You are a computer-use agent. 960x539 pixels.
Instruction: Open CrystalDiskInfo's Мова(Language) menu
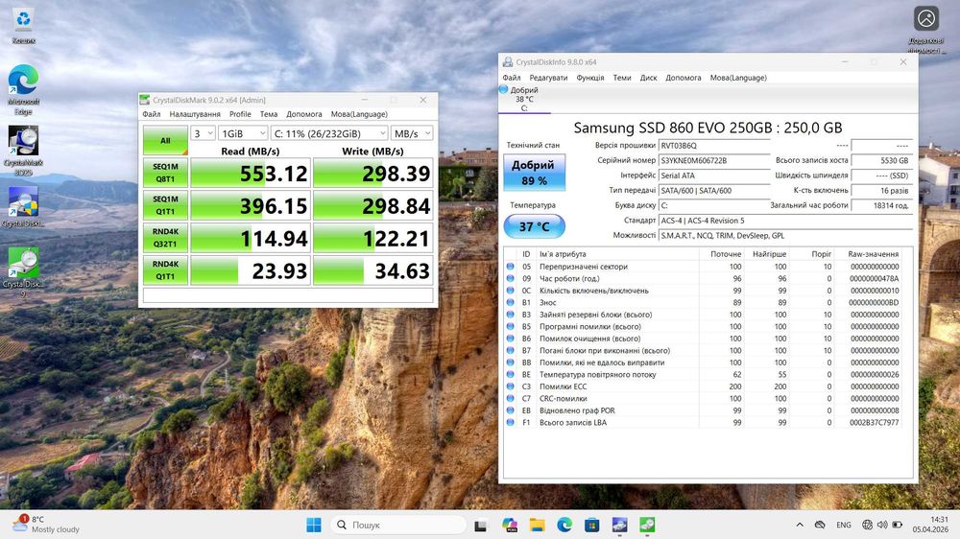738,78
